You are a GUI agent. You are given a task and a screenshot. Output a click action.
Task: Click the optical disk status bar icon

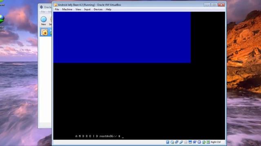click(172, 142)
